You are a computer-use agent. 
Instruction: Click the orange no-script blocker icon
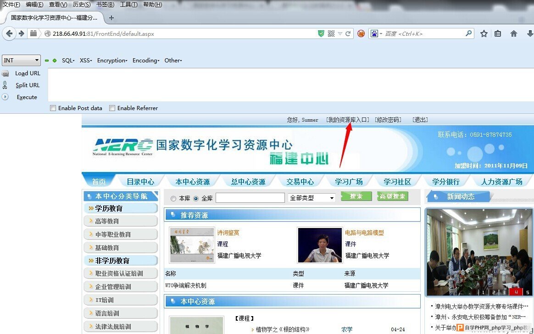click(361, 33)
